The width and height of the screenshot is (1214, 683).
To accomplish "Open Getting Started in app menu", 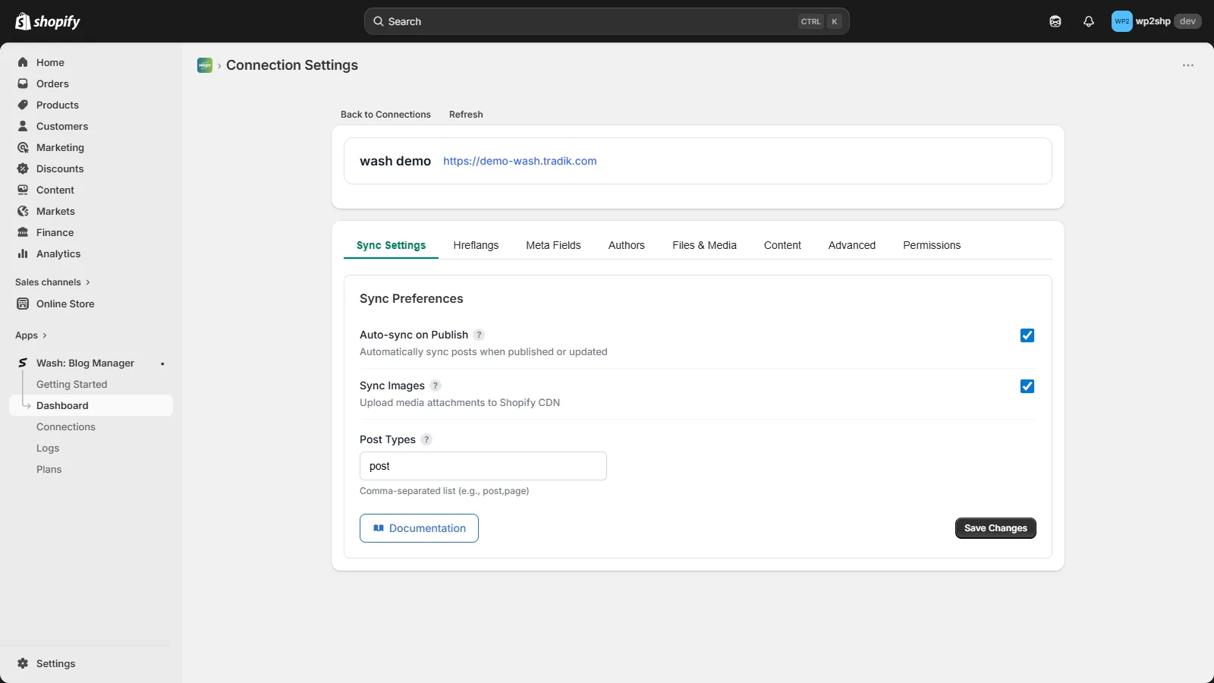I will 72,385.
